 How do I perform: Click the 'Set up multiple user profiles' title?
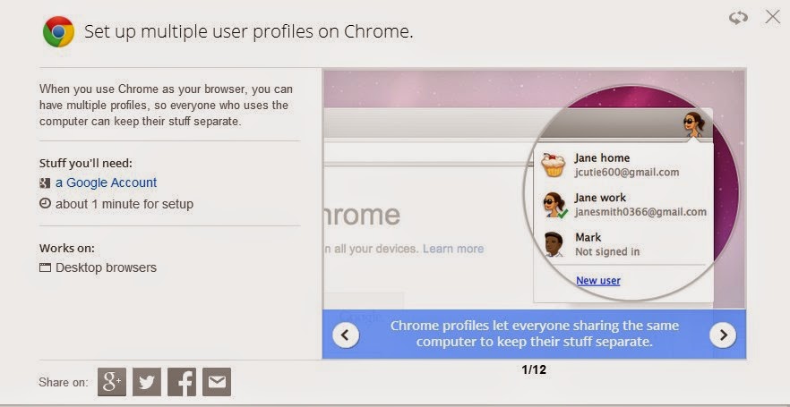[x=249, y=31]
